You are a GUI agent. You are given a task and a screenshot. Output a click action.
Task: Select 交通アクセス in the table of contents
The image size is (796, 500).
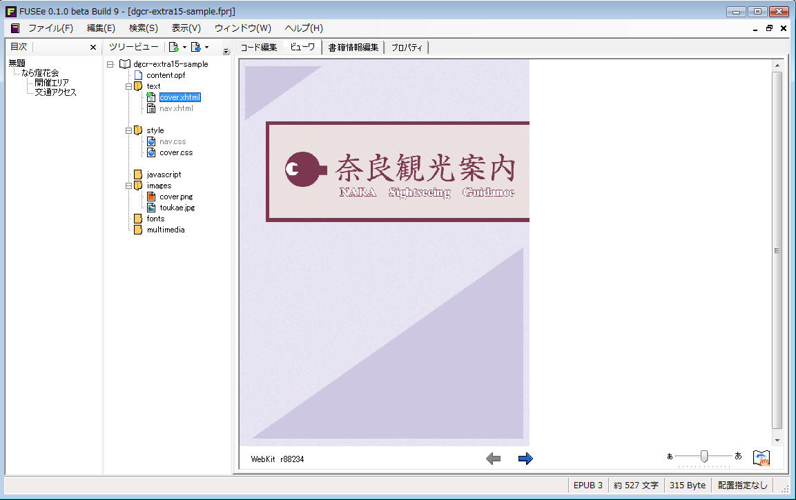(x=55, y=92)
